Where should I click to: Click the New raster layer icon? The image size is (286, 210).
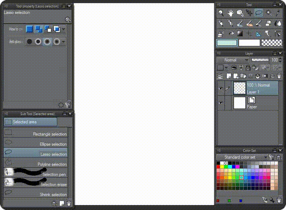229,76
